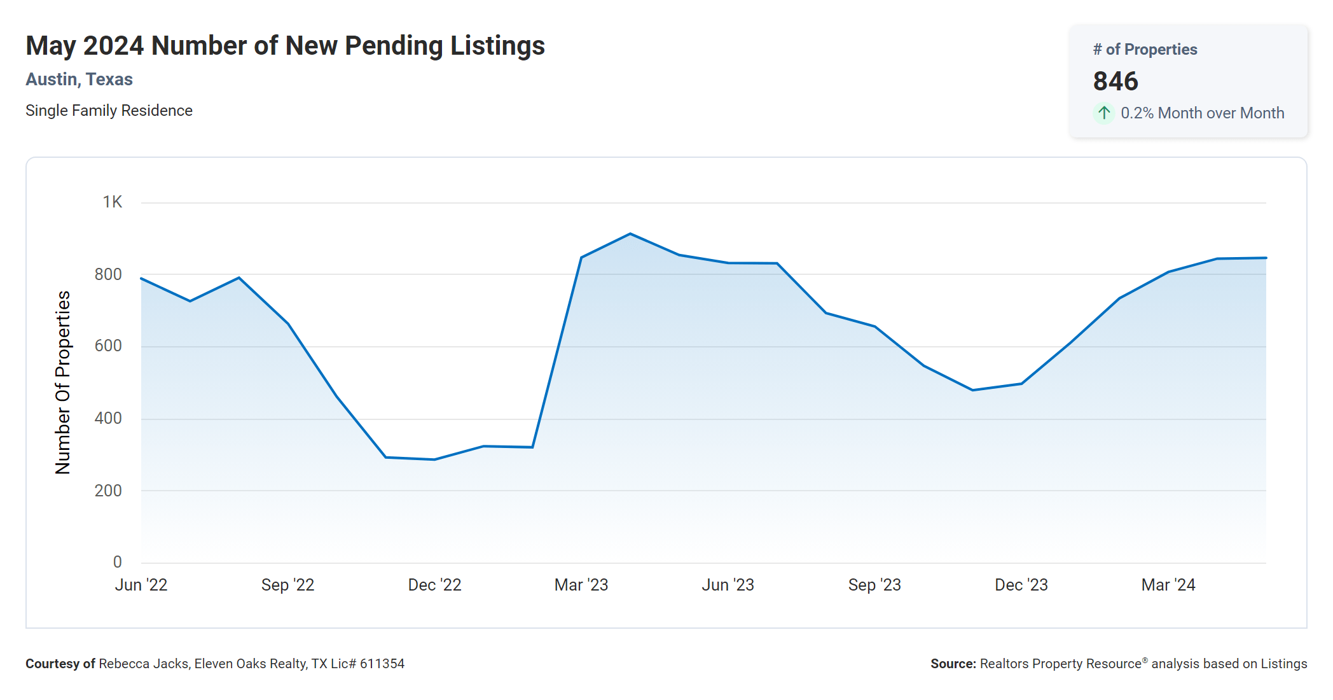Screen dimensions: 1333x700
Task: Click the 'Realtors Property Resource' source text
Action: point(1060,664)
